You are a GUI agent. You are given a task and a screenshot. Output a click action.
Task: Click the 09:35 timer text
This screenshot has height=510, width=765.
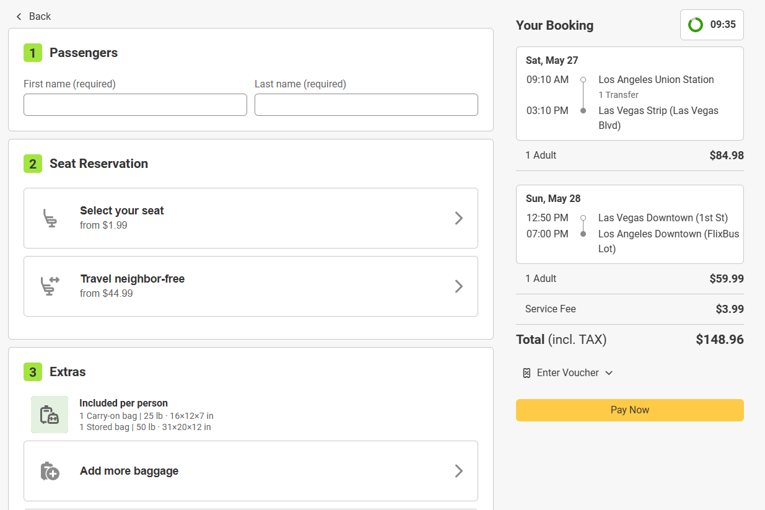tap(723, 25)
